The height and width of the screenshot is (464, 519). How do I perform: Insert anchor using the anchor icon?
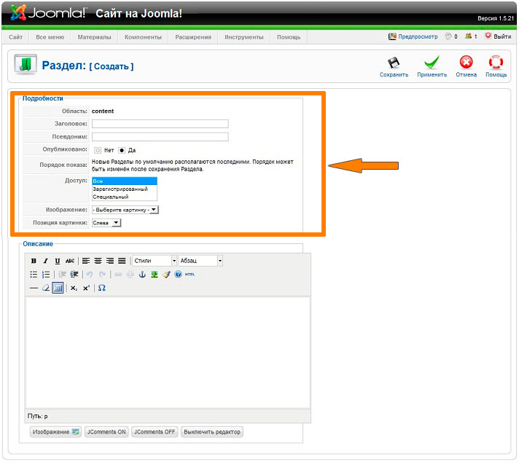[142, 275]
